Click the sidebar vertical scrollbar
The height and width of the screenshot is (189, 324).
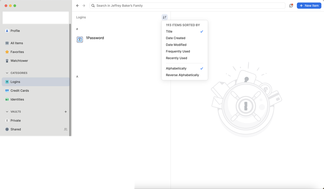[70, 80]
